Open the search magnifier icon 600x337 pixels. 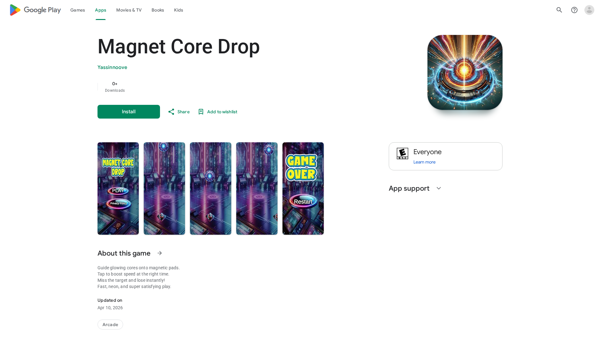pyautogui.click(x=559, y=10)
